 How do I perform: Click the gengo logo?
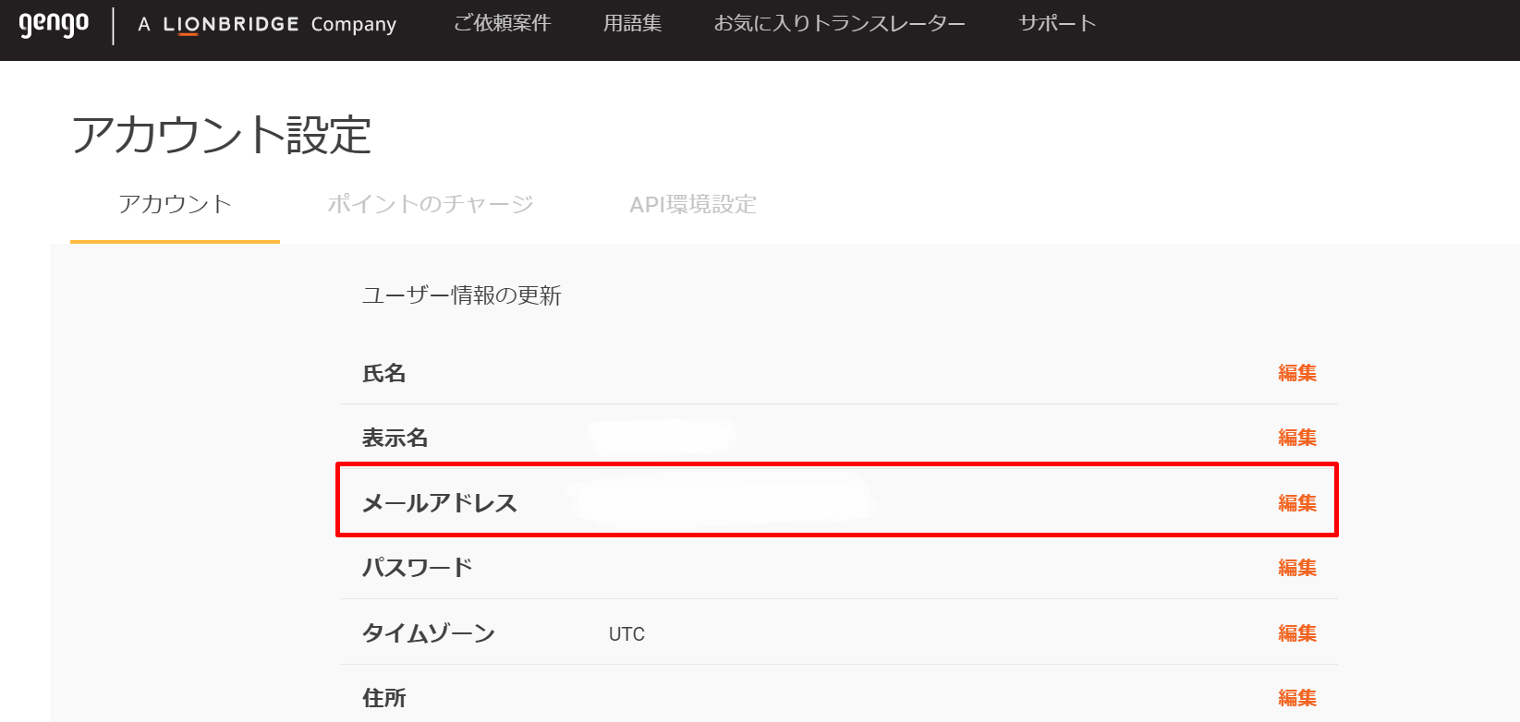pyautogui.click(x=54, y=24)
